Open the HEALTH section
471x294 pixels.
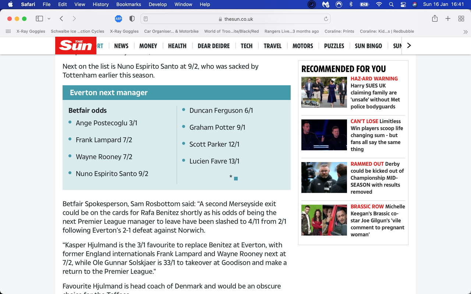click(177, 46)
